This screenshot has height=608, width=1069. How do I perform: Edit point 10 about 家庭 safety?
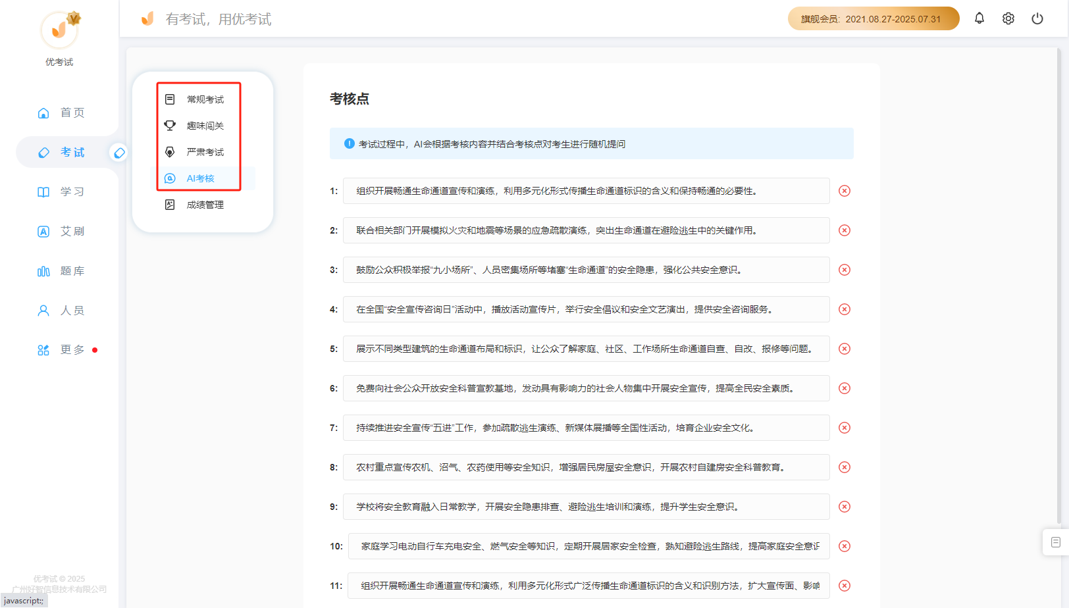[588, 546]
